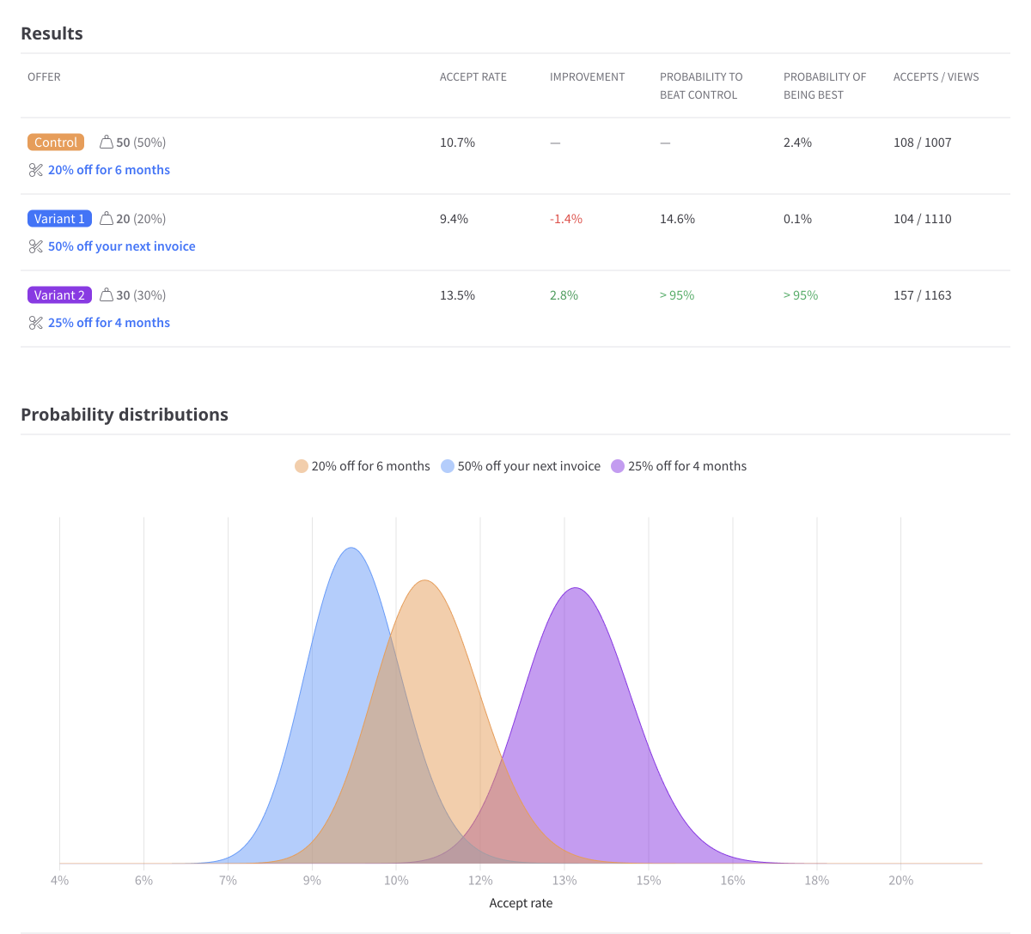Toggle the 50% off your next invoice legend entry

[x=528, y=465]
